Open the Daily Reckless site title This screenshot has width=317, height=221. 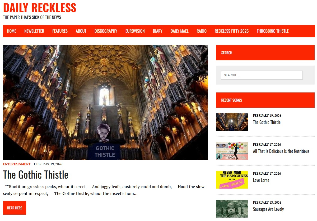coord(40,8)
